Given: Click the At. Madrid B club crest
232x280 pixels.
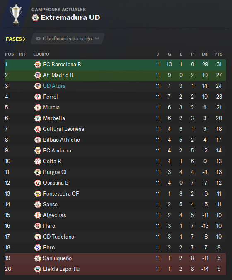Looking at the screenshot, I should point(38,75).
